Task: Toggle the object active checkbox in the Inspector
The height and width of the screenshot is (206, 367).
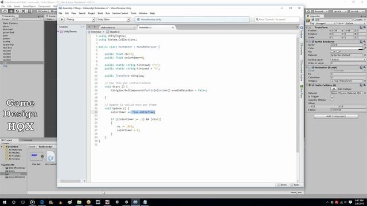Action: (313, 20)
